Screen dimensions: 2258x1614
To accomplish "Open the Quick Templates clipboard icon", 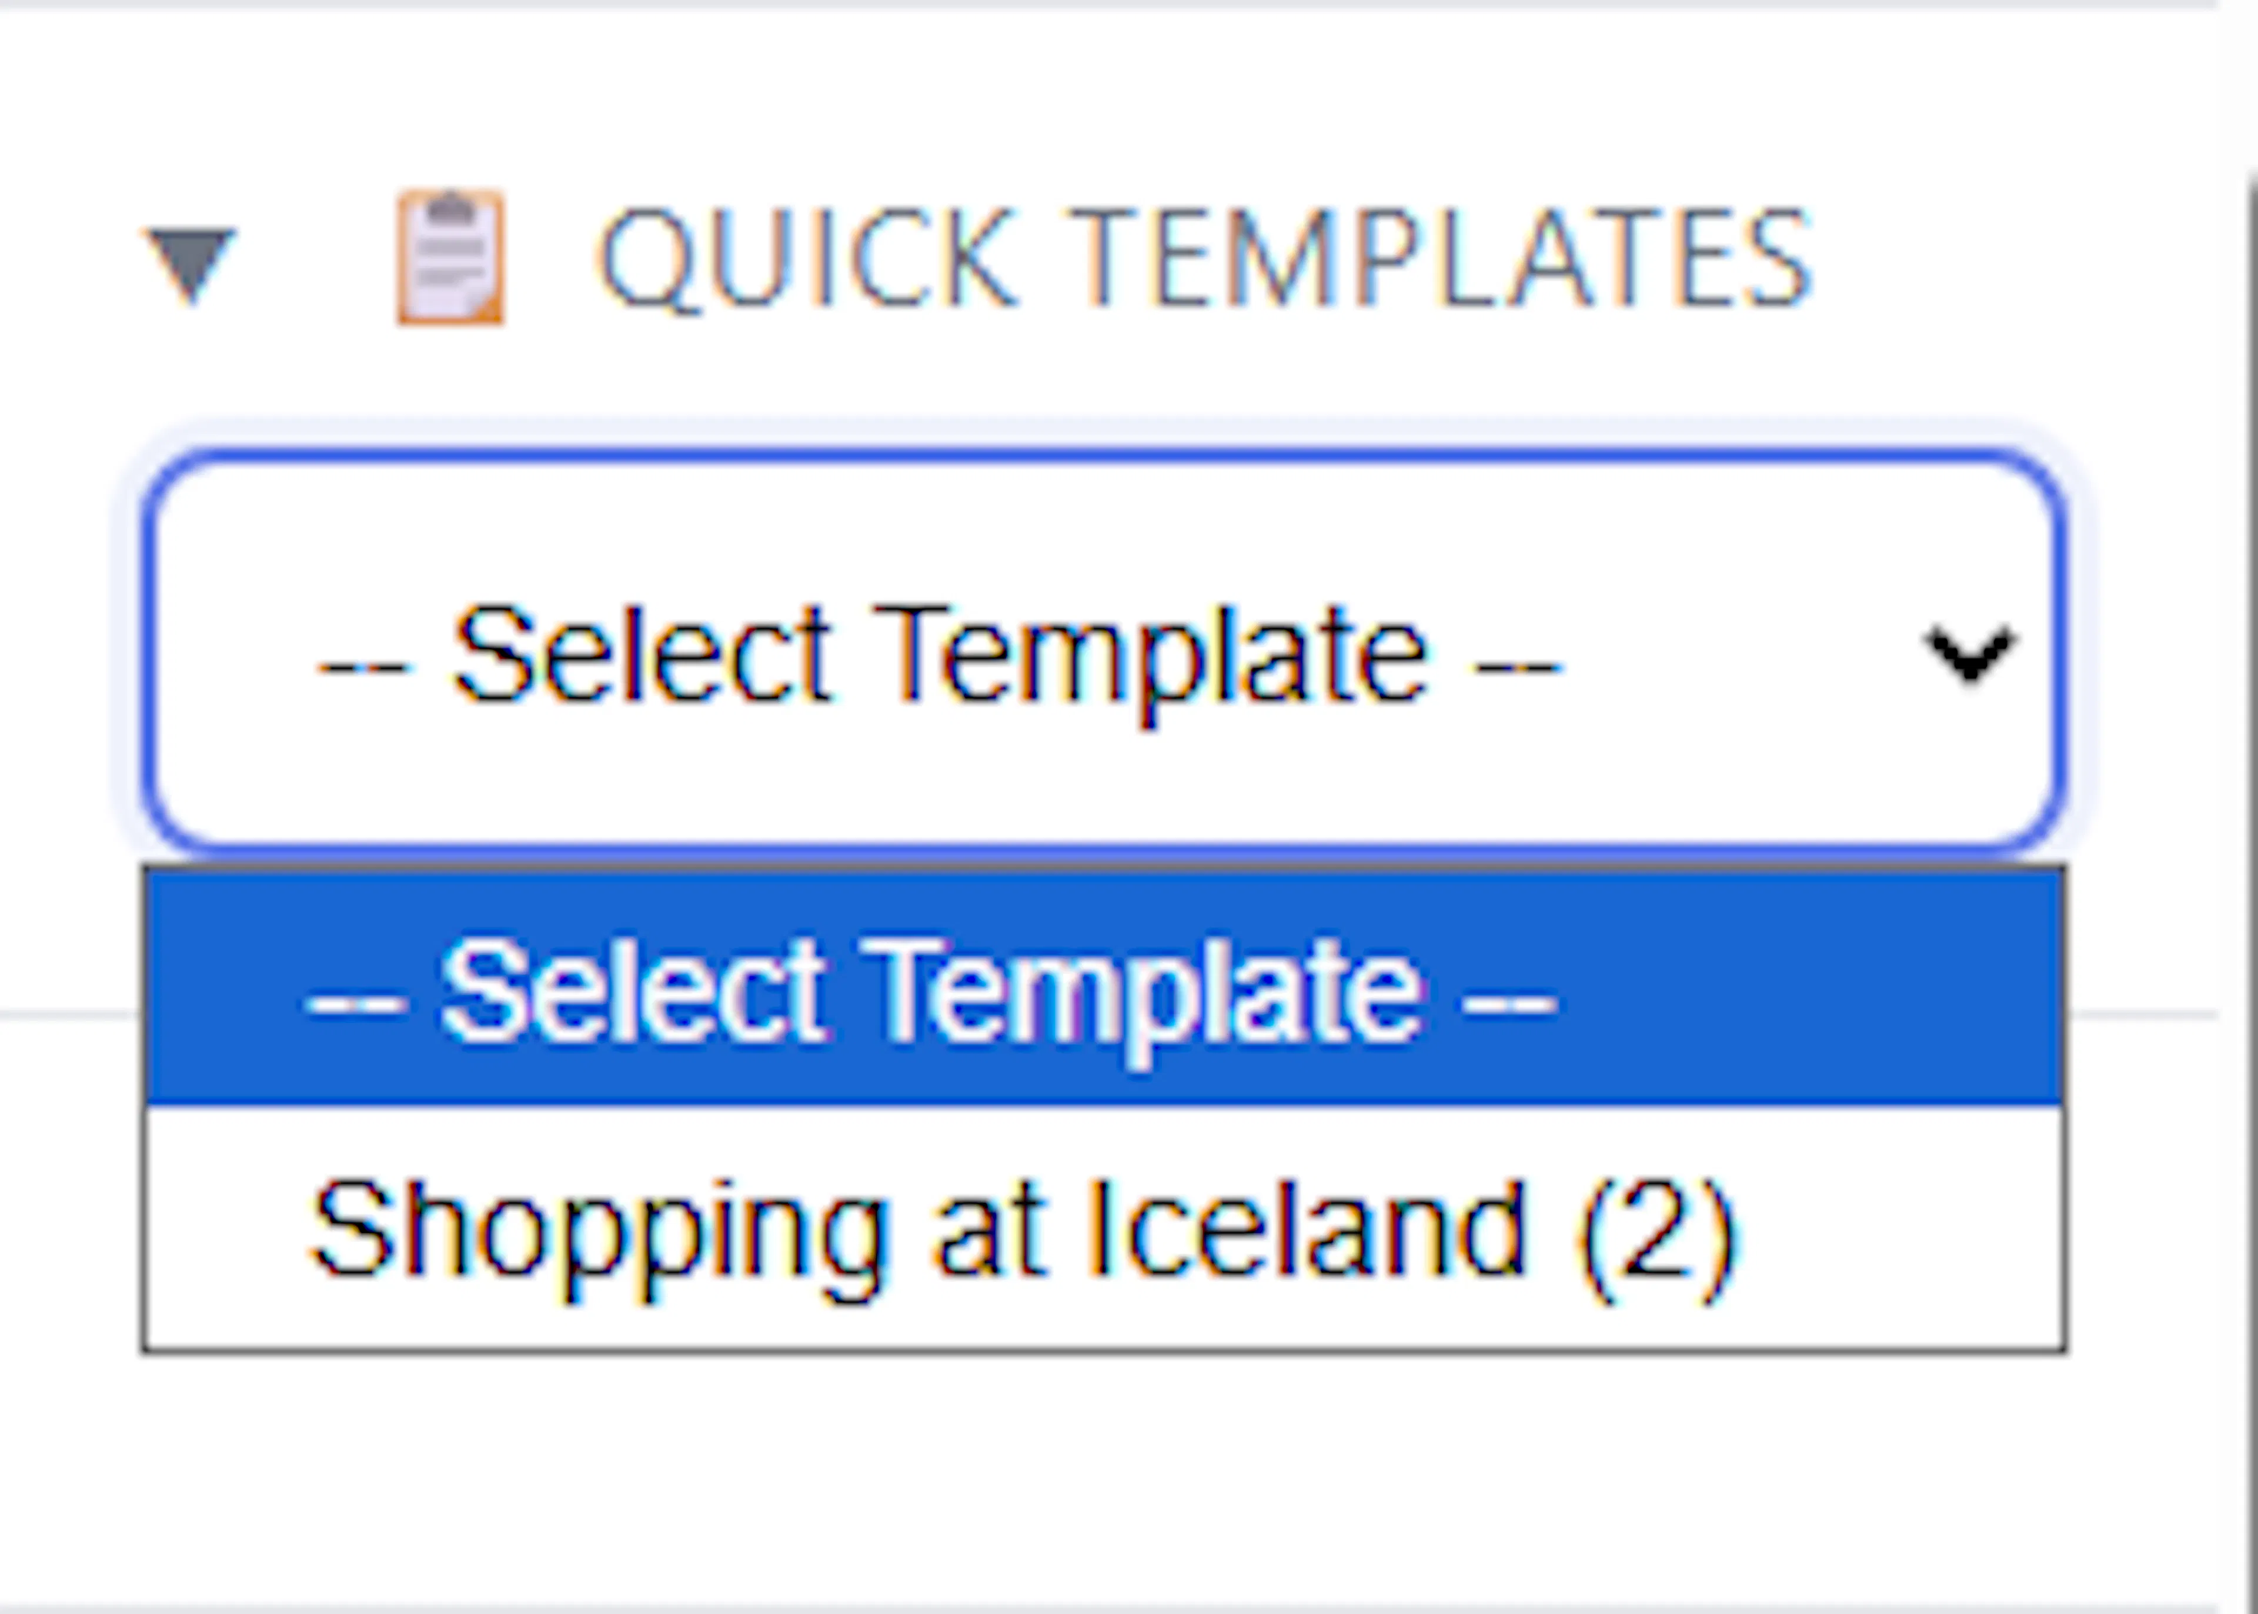I will [x=450, y=258].
